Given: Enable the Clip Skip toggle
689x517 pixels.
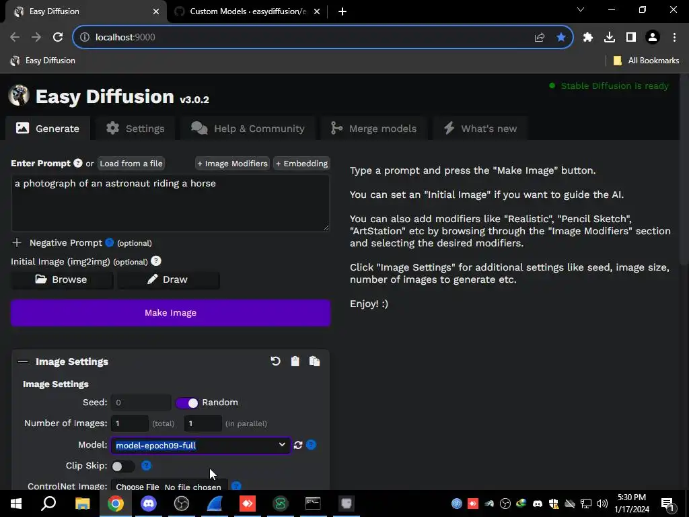Looking at the screenshot, I should click(x=123, y=466).
